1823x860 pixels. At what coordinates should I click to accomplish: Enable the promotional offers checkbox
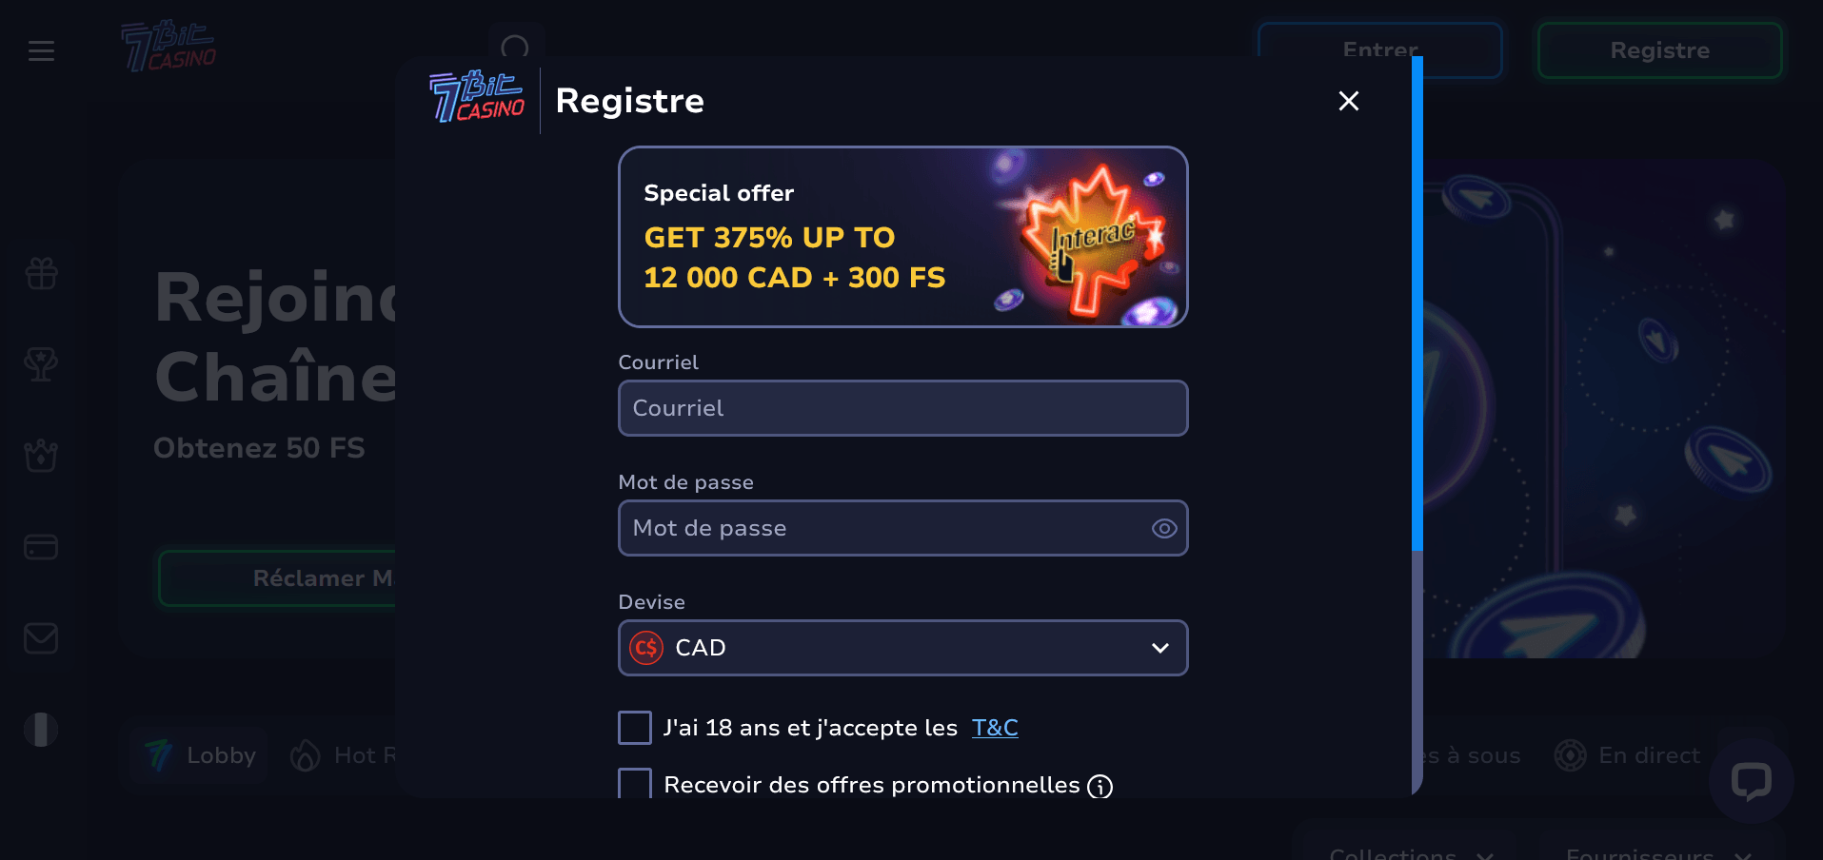pyautogui.click(x=635, y=783)
